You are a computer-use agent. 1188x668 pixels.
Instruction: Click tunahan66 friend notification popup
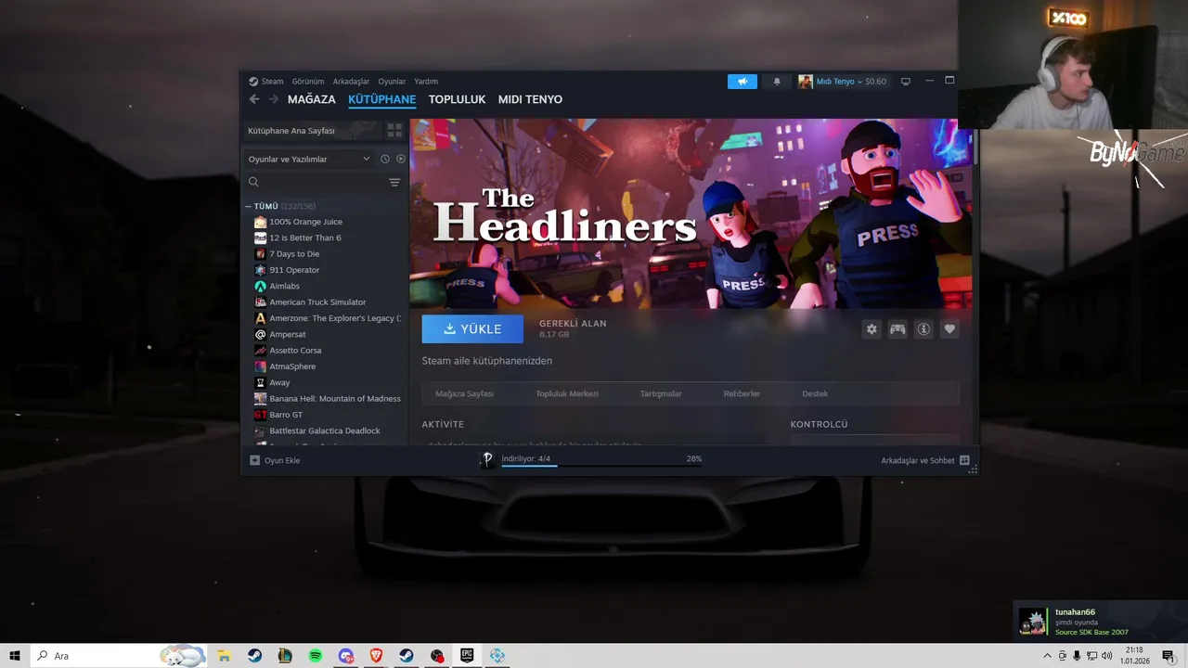[x=1099, y=622]
